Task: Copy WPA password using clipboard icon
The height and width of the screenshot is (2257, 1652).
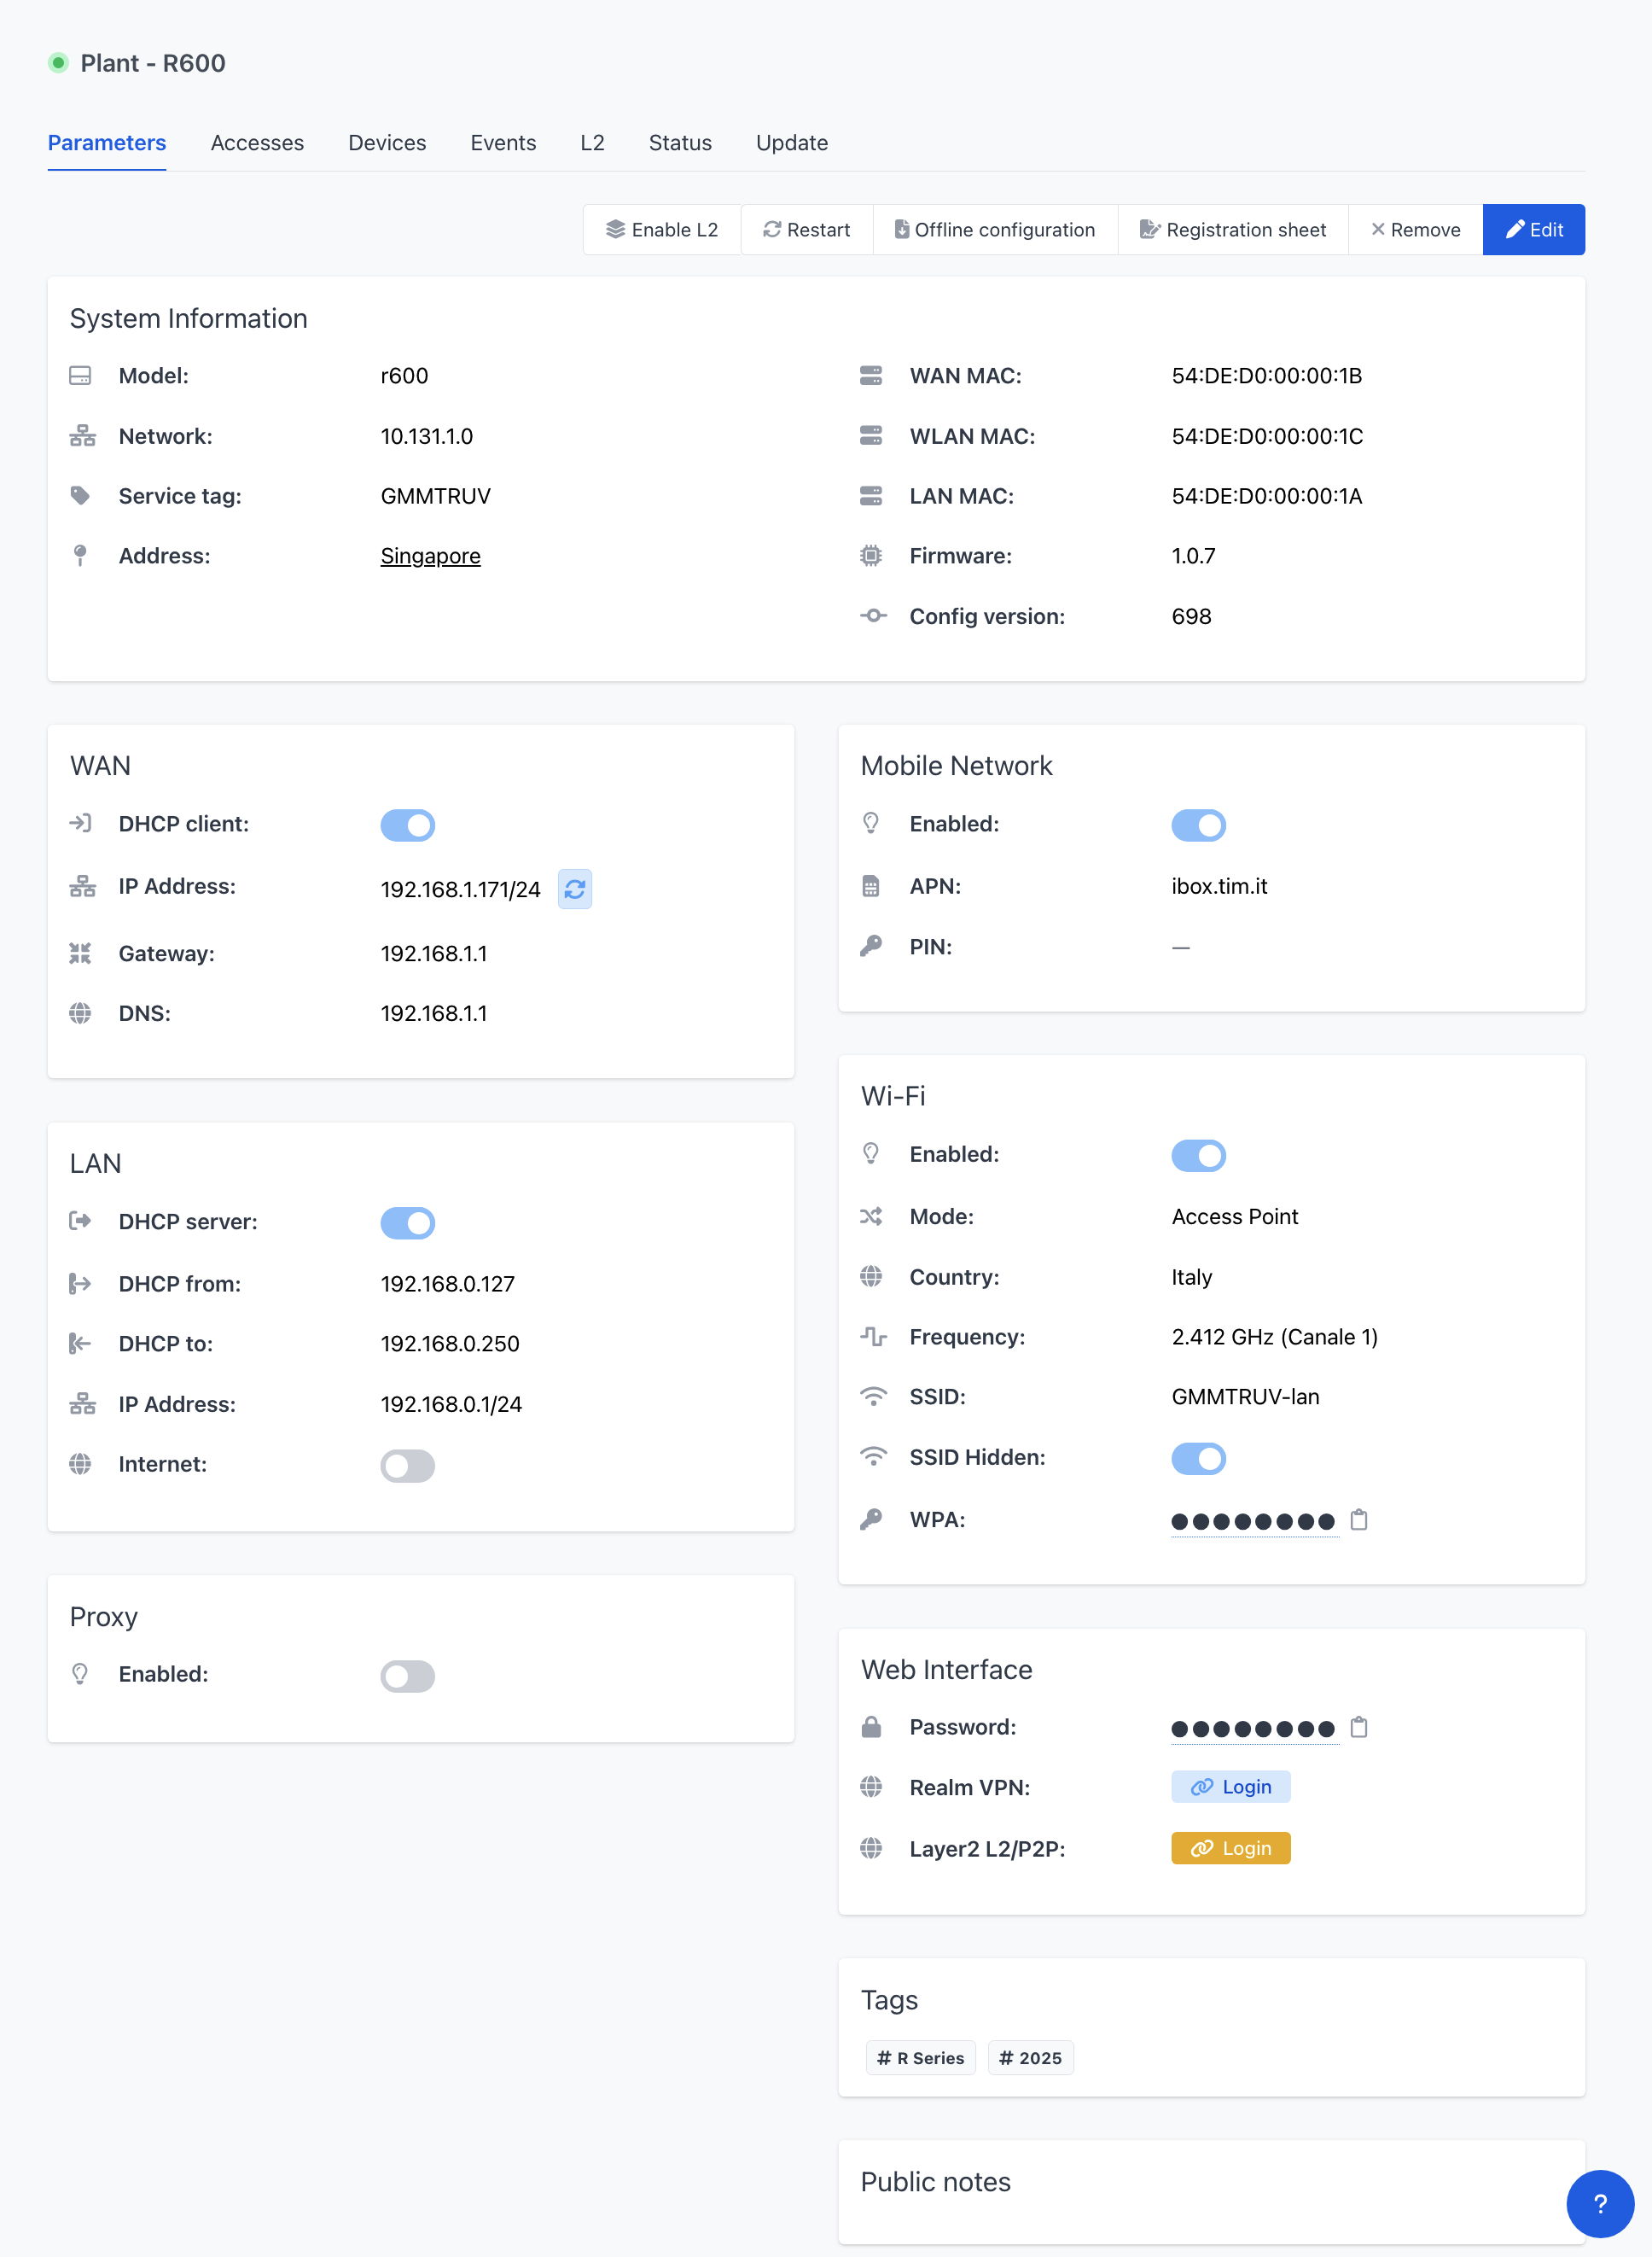Action: pos(1358,1519)
